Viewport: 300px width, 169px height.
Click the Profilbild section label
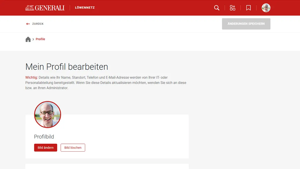(44, 137)
